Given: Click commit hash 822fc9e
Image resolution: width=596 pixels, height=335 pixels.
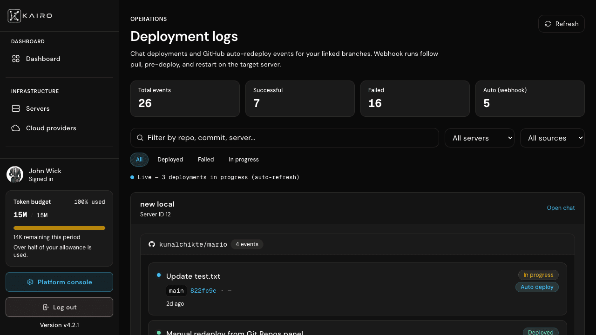Looking at the screenshot, I should pos(203,291).
